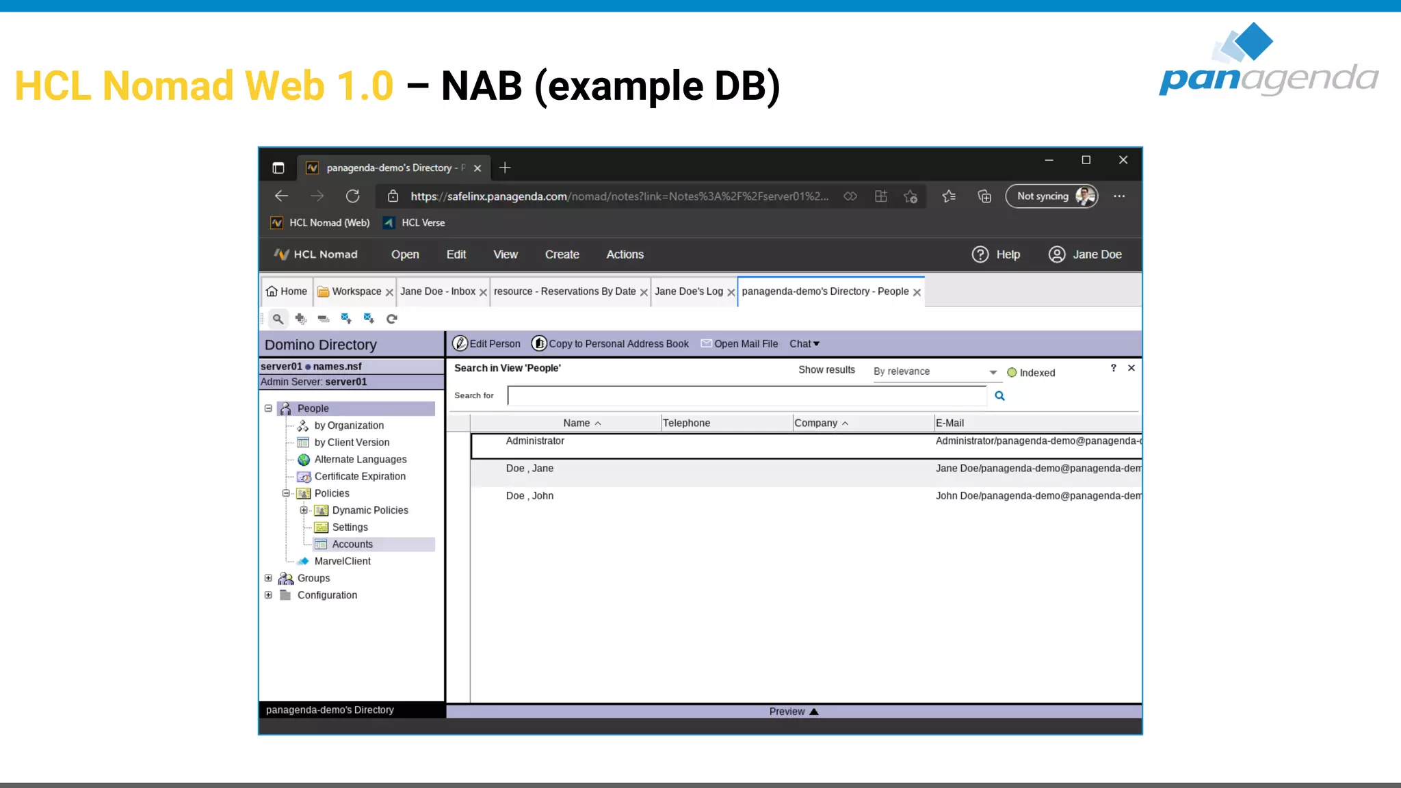Image resolution: width=1401 pixels, height=788 pixels.
Task: Click the browser address bar URL
Action: click(619, 196)
